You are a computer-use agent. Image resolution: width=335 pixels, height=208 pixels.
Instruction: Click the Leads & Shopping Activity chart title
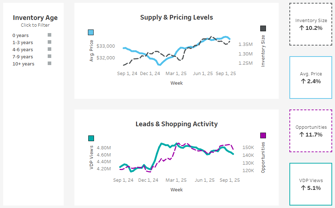point(177,124)
